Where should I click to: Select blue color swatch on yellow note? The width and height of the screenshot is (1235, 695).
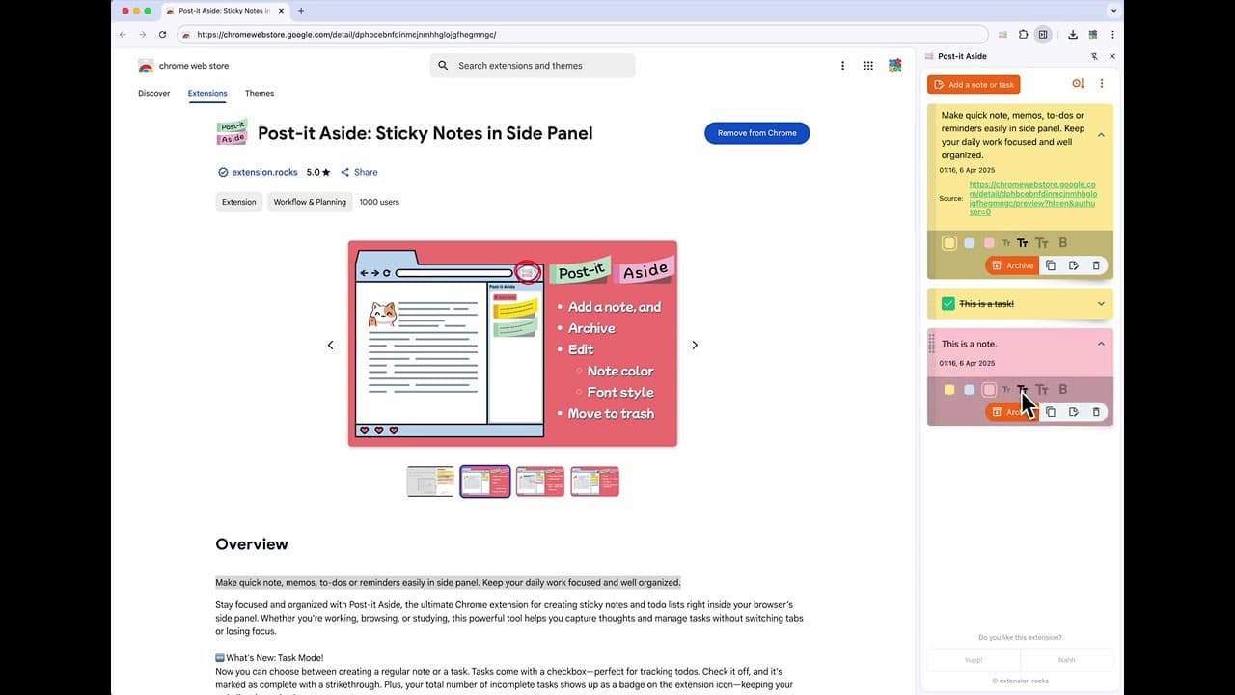970,243
